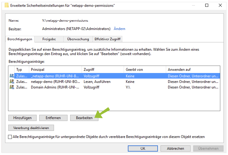
Task: Click Keine cell in netapp-demo Lesen row
Action: 130,82
